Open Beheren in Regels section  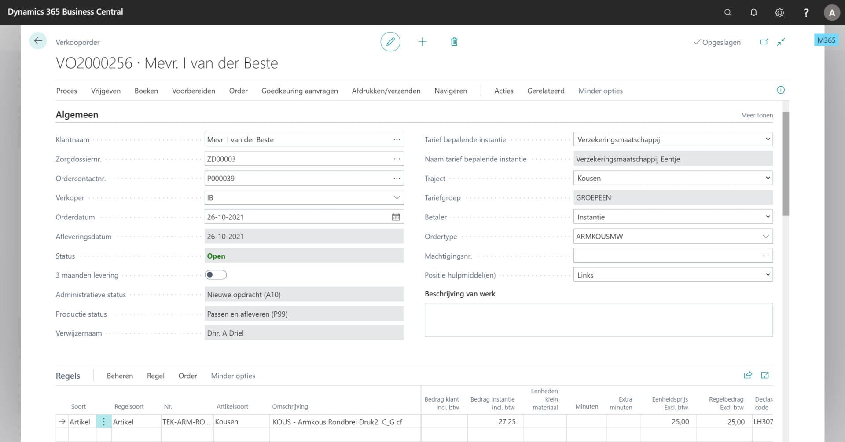pyautogui.click(x=120, y=376)
